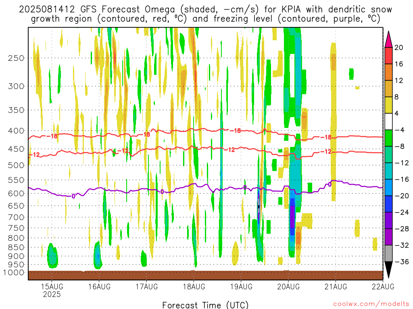Image resolution: width=413 pixels, height=309 pixels.
Task: Click the colorbar tick label -16
Action: (402, 179)
